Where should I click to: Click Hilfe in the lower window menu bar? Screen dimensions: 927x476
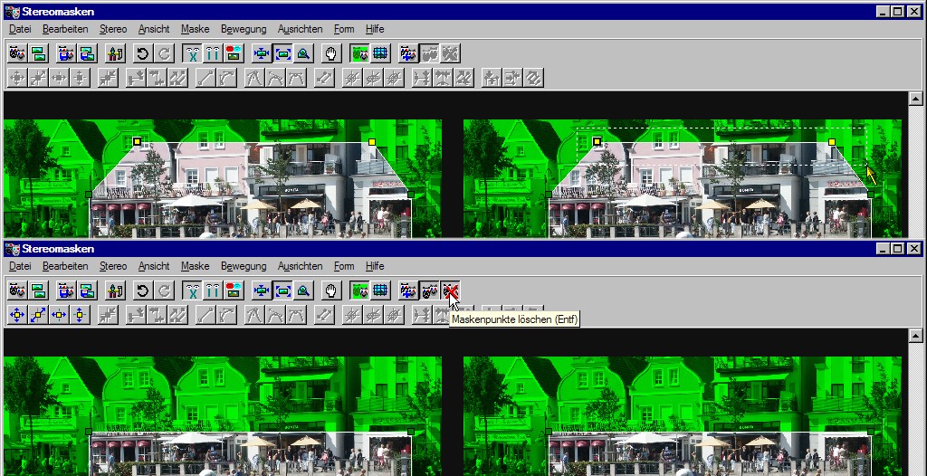tap(375, 266)
